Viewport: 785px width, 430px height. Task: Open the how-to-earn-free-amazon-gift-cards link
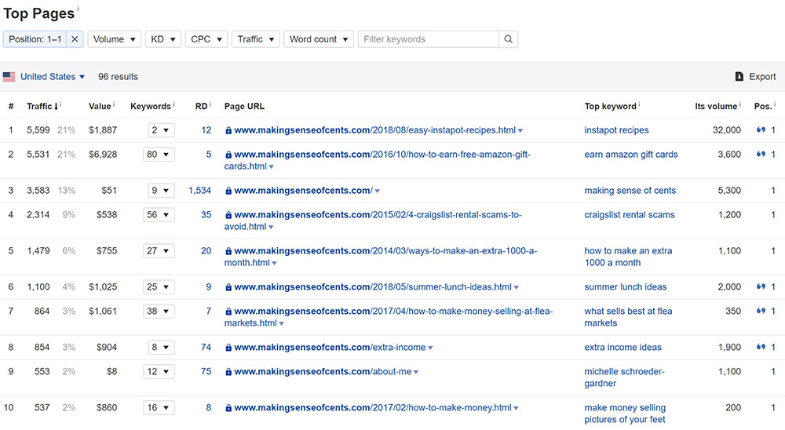tap(378, 160)
